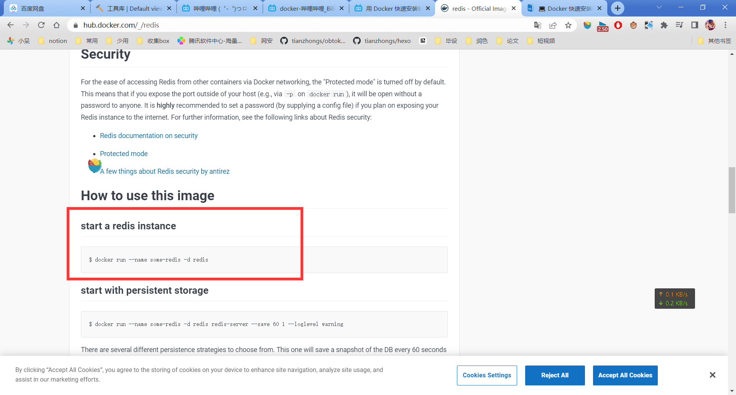Viewport: 736px width, 395px height.
Task: Go to the browser home page icon
Action: click(57, 25)
